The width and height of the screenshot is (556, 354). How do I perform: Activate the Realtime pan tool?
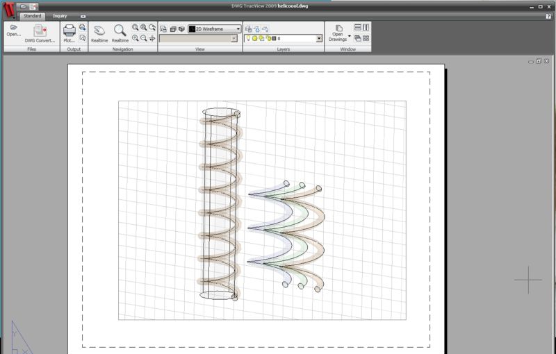(99, 32)
